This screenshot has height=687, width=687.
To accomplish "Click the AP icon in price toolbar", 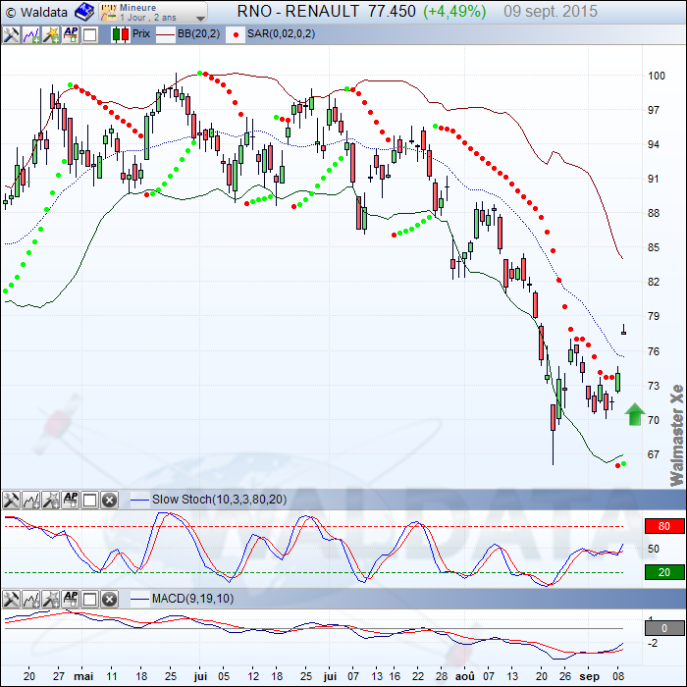I will 71,34.
